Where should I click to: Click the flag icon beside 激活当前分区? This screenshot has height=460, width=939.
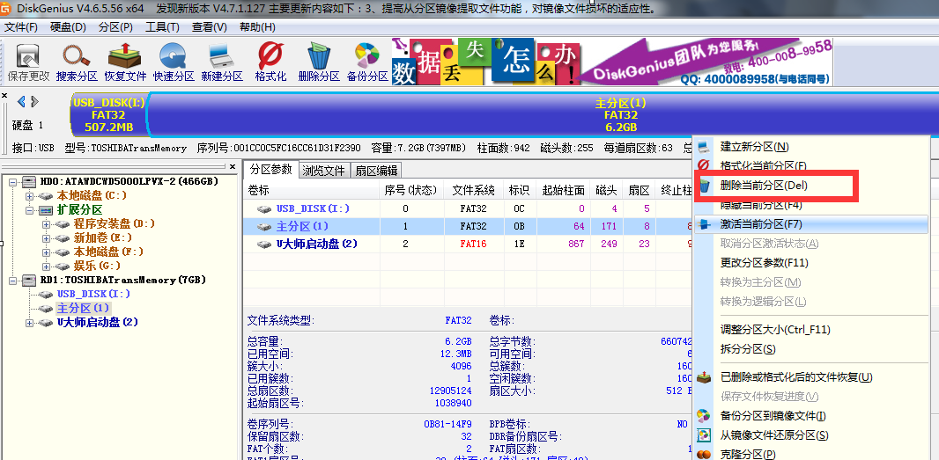point(705,224)
